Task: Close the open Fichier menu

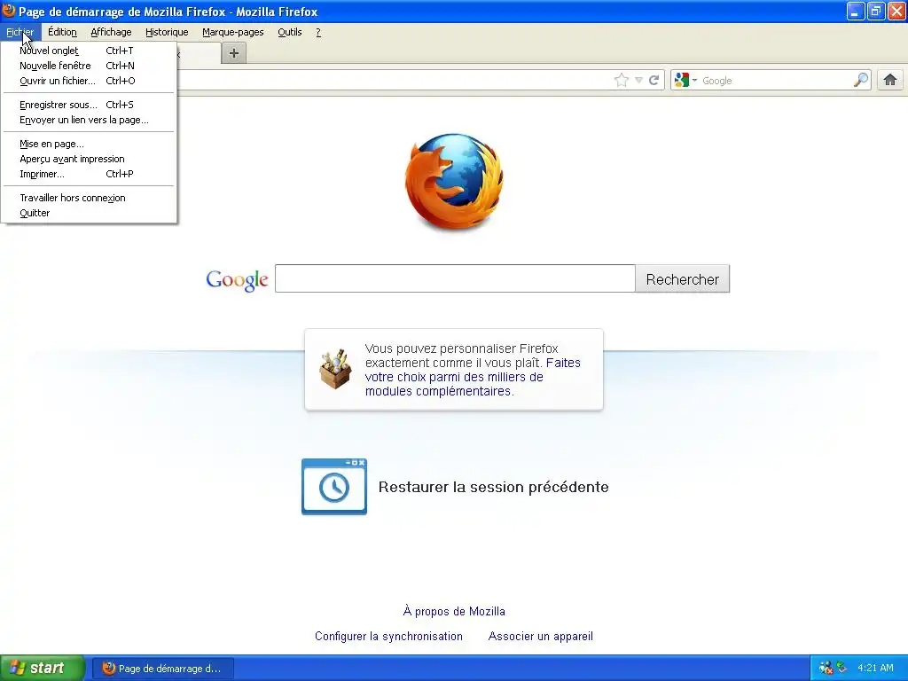Action: pyautogui.click(x=20, y=32)
